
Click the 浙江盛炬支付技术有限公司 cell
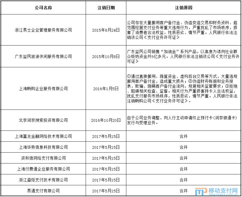coord(43,180)
